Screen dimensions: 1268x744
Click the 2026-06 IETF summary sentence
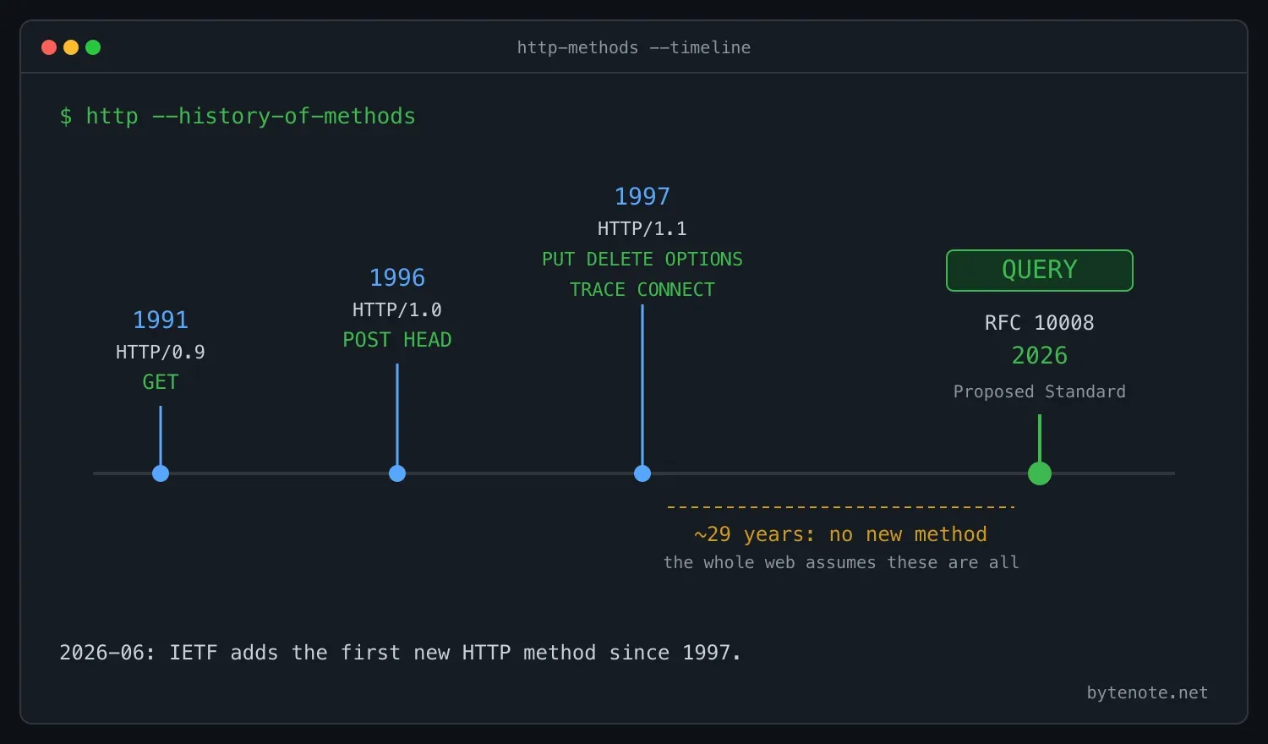(x=400, y=653)
